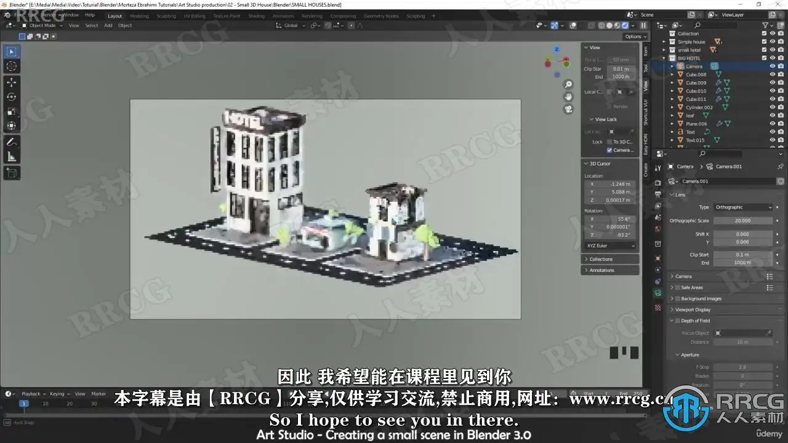This screenshot has width=788, height=443.
Task: Toggle Camera to View lock checkbox
Action: [x=609, y=150]
